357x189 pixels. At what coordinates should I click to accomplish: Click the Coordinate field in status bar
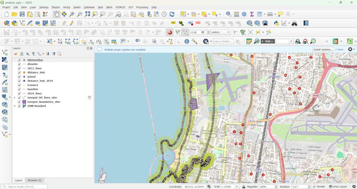click(x=194, y=187)
